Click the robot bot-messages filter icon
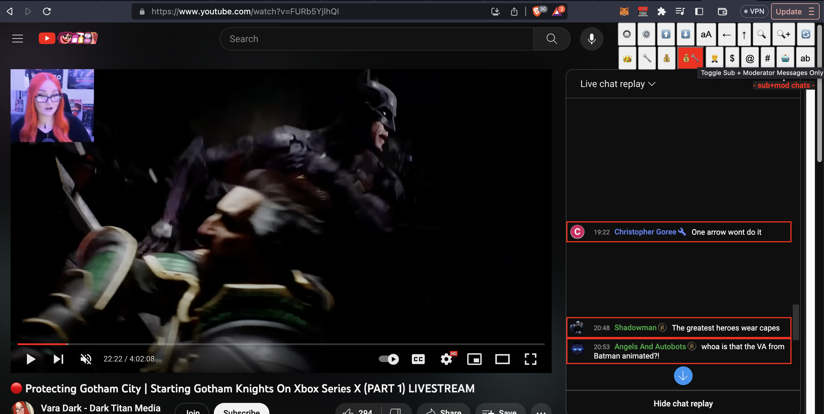Screen dimensions: 824x414 click(x=785, y=58)
